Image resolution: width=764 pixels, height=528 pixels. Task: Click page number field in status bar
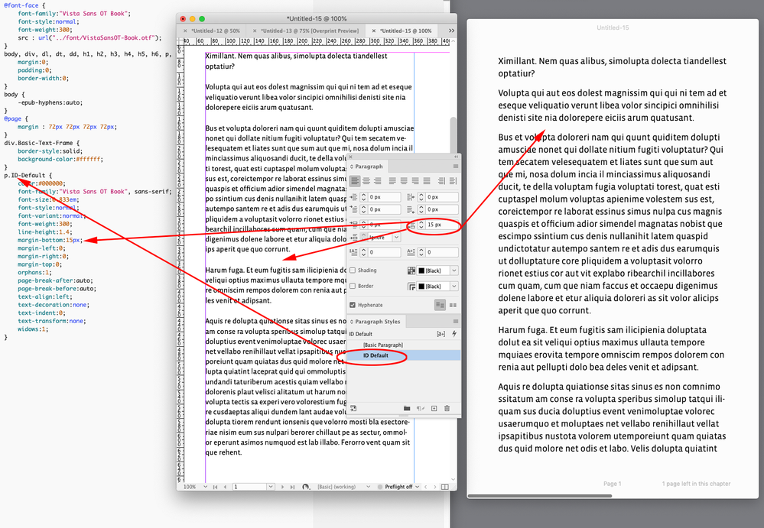(x=249, y=487)
